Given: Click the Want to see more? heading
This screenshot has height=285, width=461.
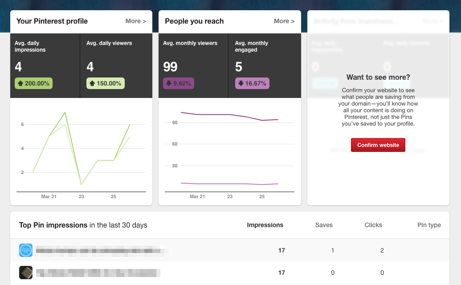Looking at the screenshot, I should pos(378,77).
